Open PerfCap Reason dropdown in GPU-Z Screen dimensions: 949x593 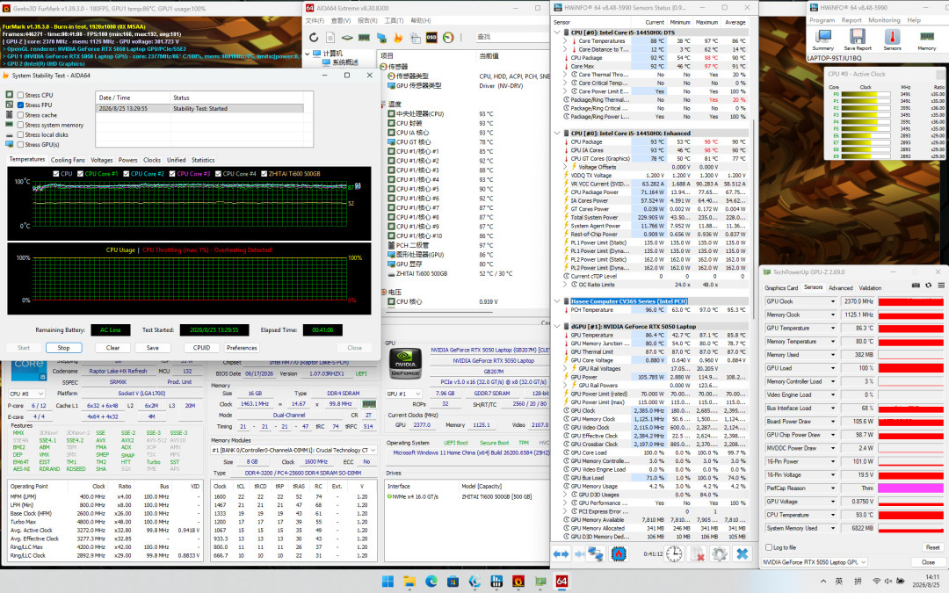pos(833,488)
